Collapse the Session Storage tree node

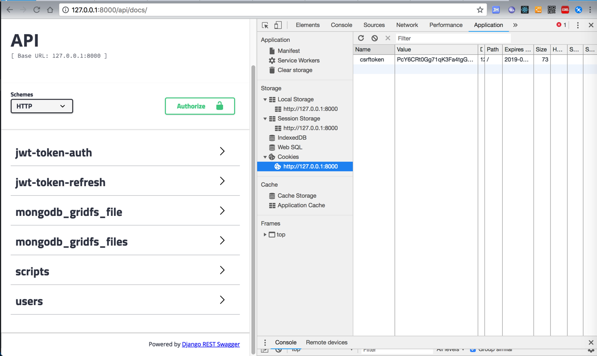(x=265, y=119)
